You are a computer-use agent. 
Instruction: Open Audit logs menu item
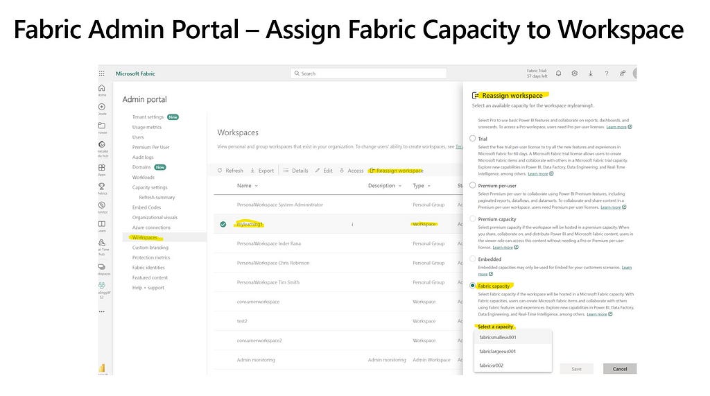pos(143,157)
